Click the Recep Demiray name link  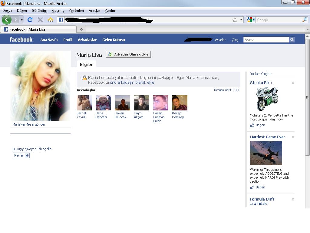[178, 115]
